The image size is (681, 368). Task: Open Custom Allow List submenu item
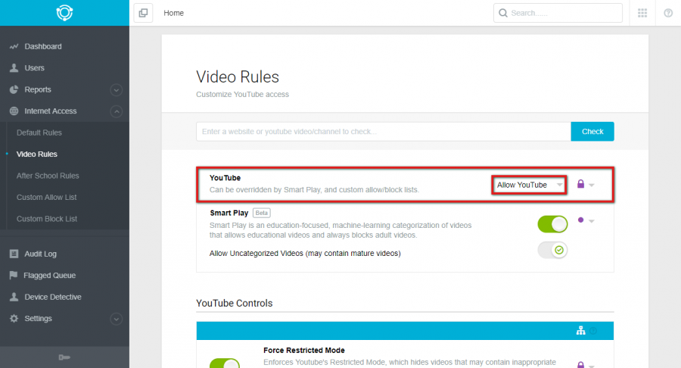(x=46, y=198)
